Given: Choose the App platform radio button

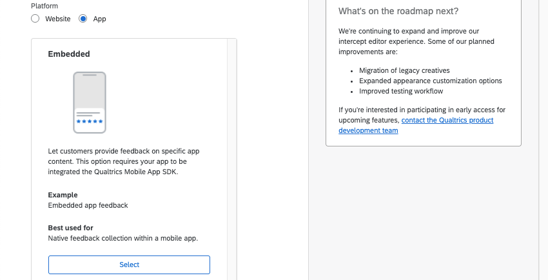Looking at the screenshot, I should [83, 19].
